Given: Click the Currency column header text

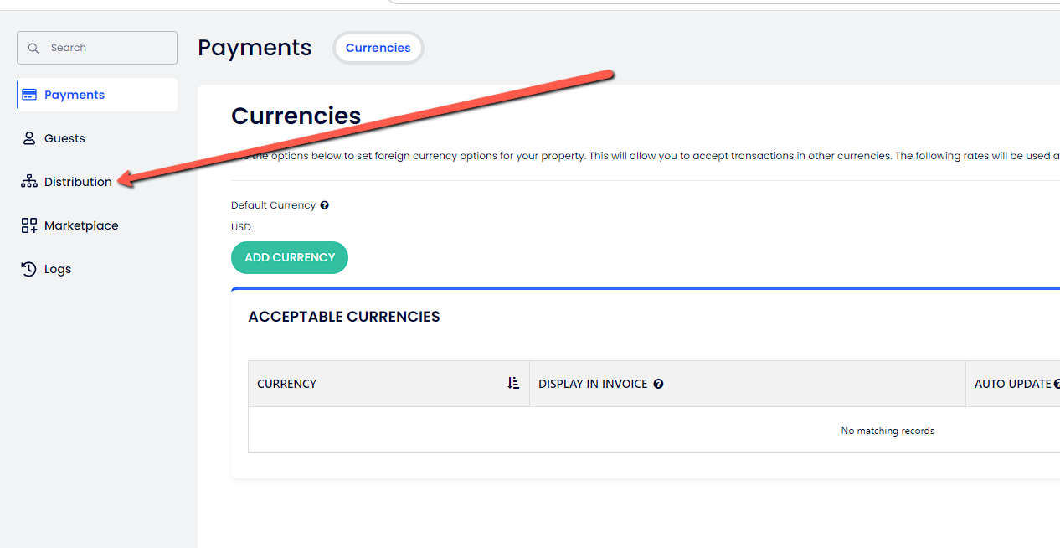Looking at the screenshot, I should coord(286,384).
